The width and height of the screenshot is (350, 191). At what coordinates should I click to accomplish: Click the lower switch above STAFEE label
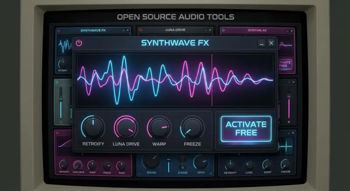click(182, 167)
